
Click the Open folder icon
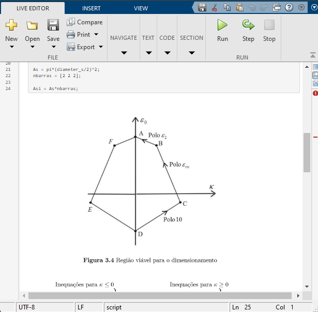point(32,25)
